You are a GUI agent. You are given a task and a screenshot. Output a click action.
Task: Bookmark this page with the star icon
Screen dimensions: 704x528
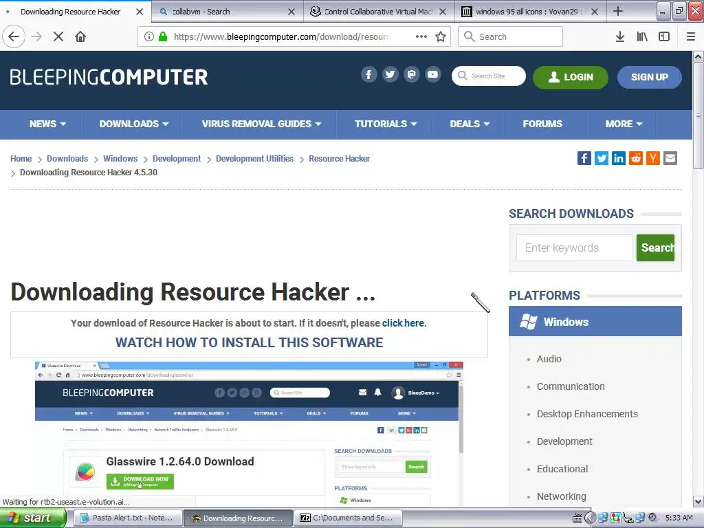click(x=441, y=36)
